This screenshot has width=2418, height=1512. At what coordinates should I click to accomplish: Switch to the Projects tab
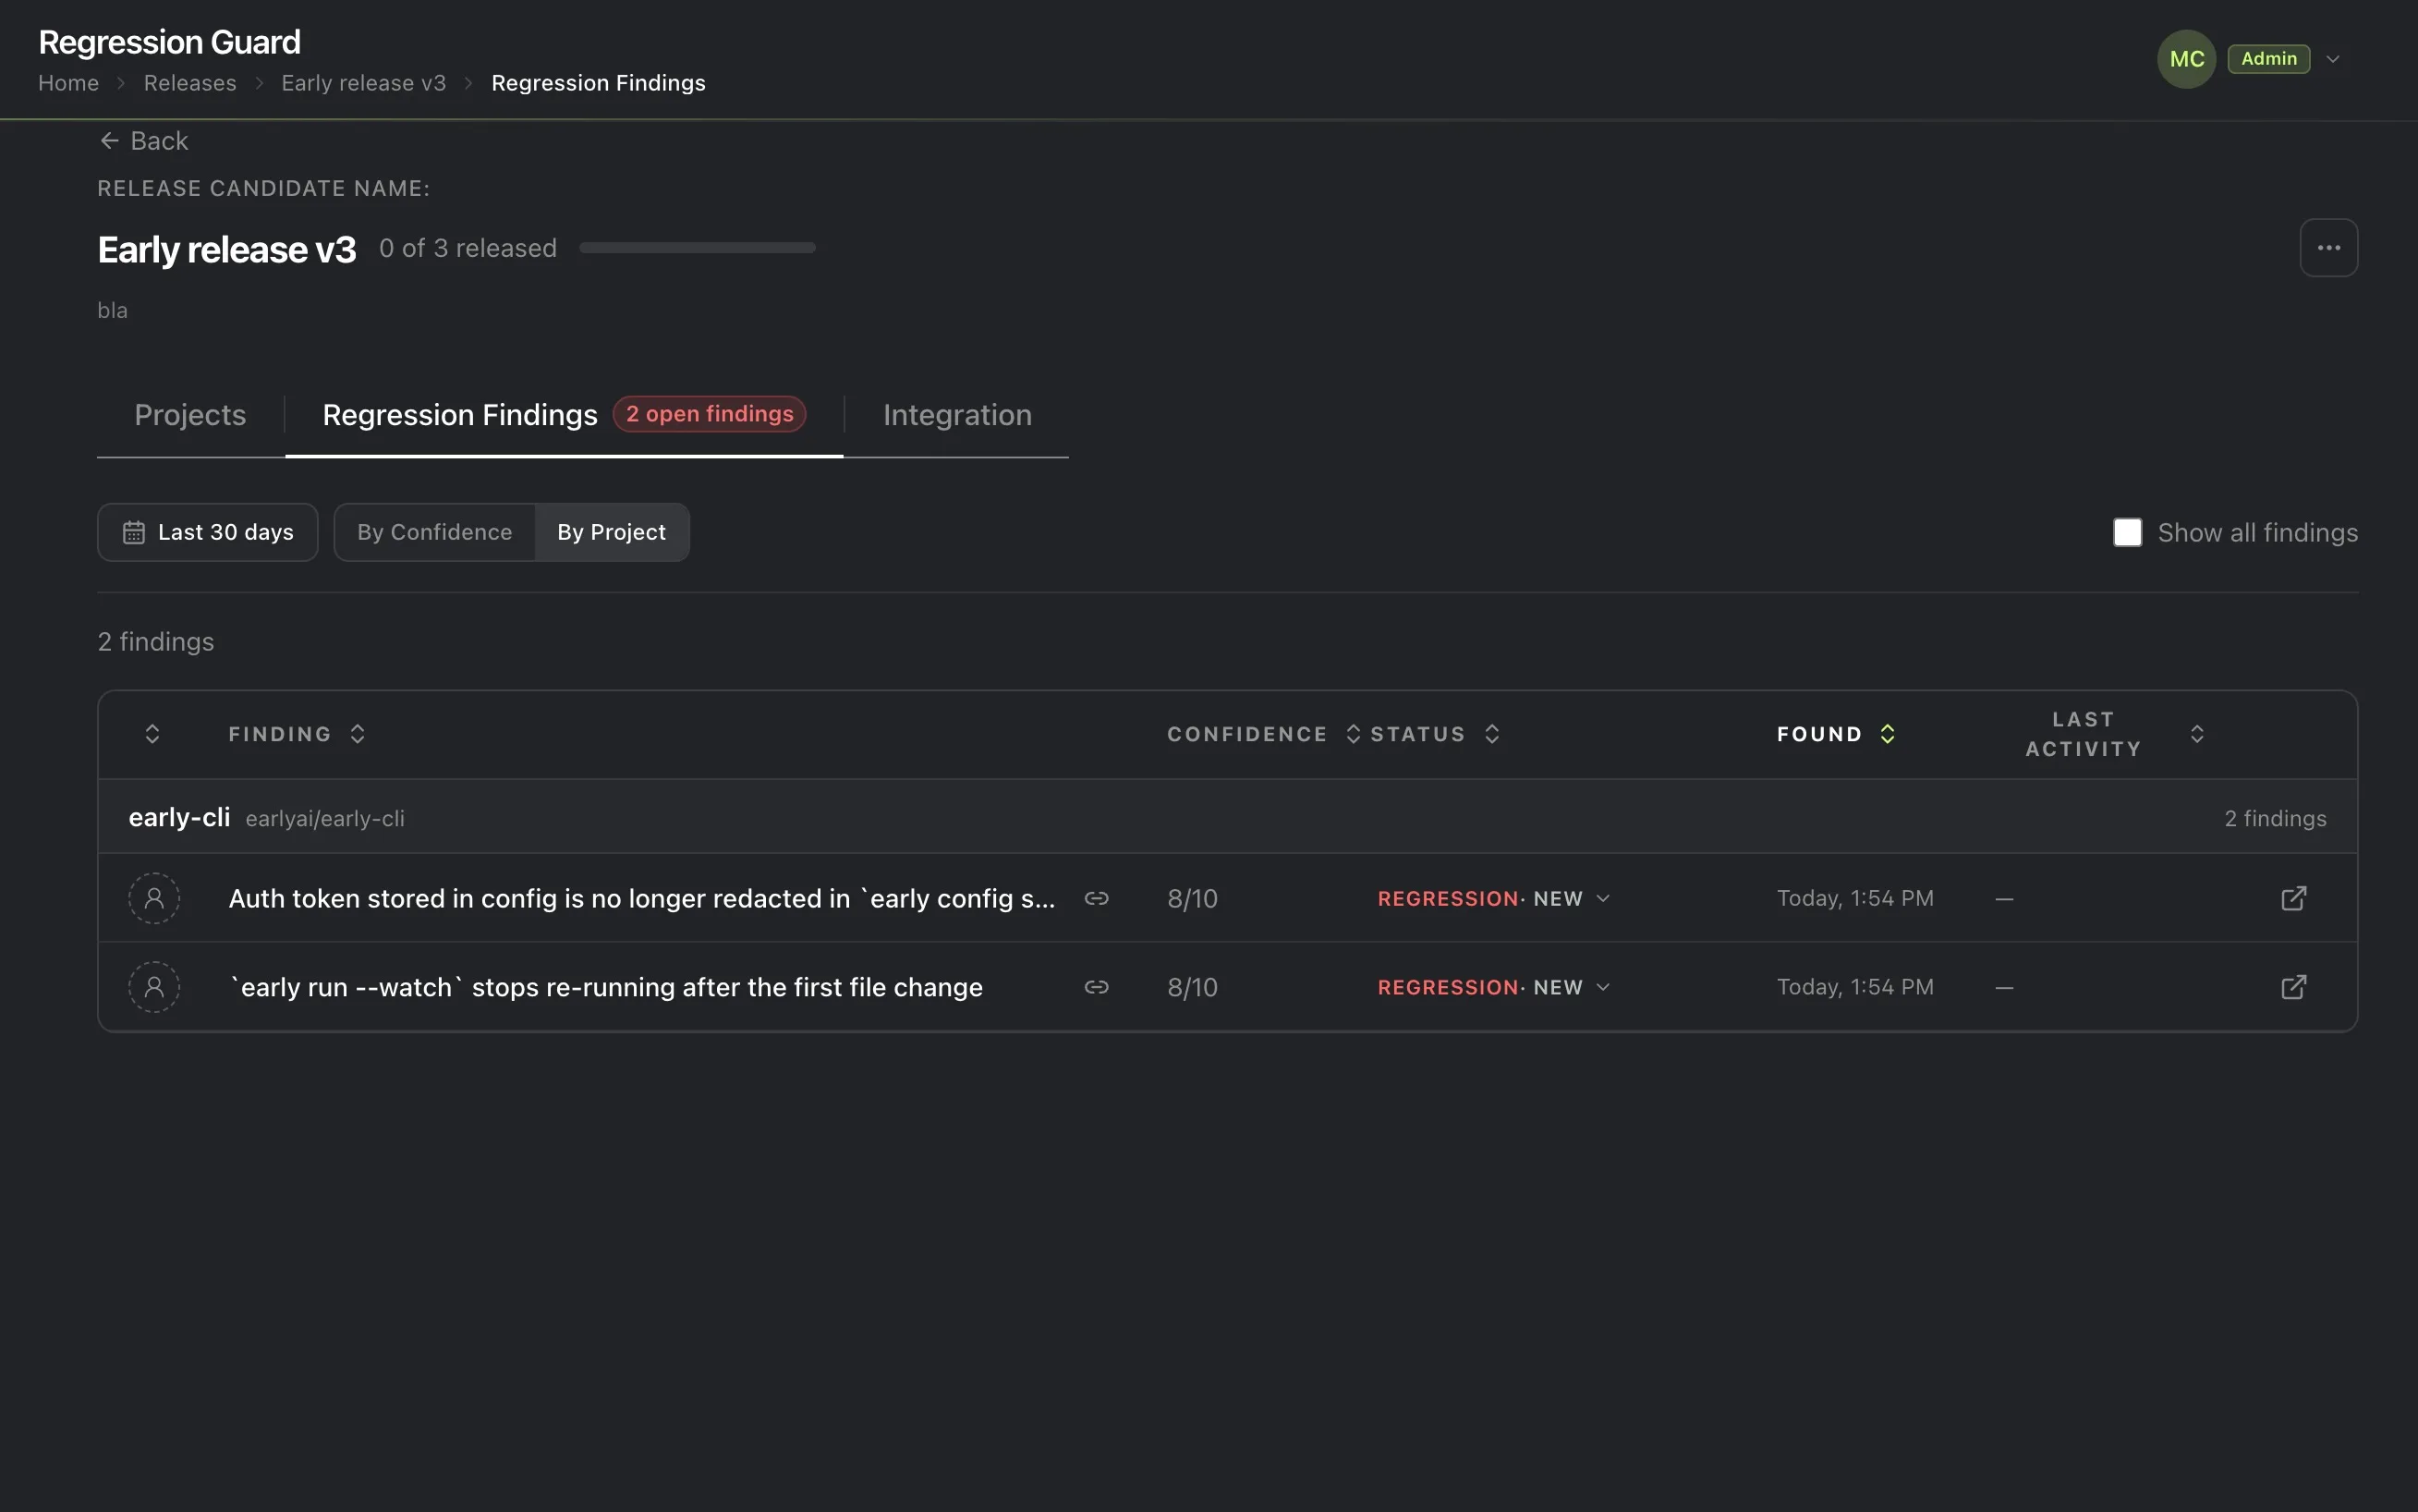tap(190, 415)
